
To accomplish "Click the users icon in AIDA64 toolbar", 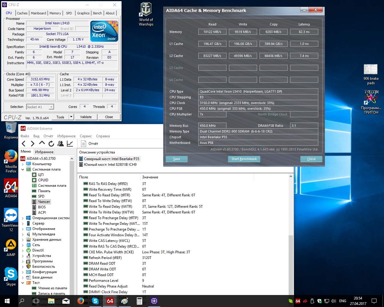I will pos(61,144).
